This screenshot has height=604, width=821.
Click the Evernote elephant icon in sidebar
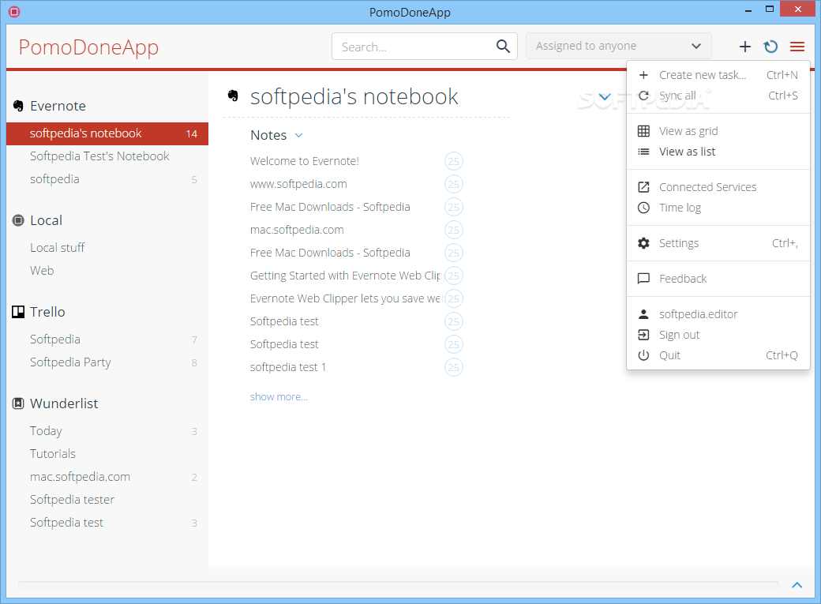click(x=18, y=106)
